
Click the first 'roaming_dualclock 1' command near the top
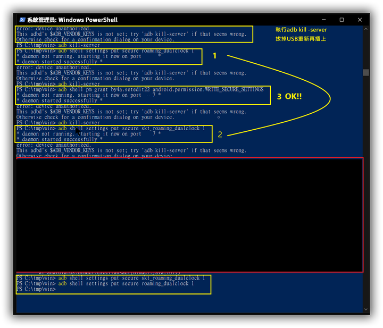click(x=105, y=51)
